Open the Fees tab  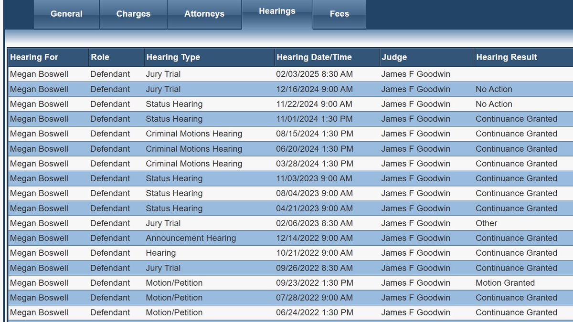[340, 14]
